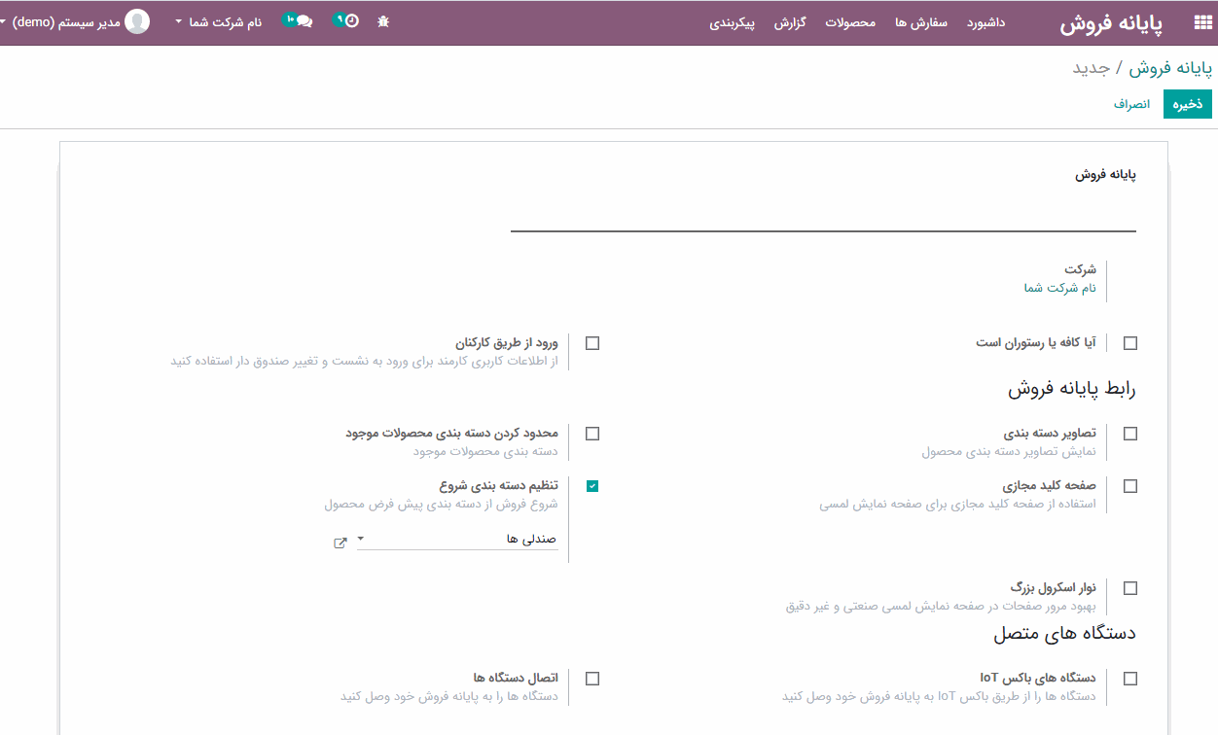1218x735 pixels.
Task: Tick the صفحه کلید مجازی checkbox
Action: click(x=1129, y=486)
